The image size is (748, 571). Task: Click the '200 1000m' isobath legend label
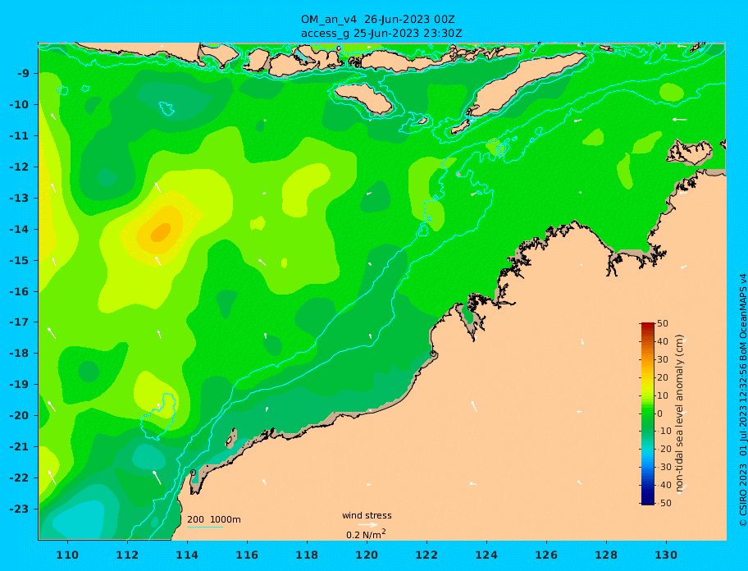[214, 519]
